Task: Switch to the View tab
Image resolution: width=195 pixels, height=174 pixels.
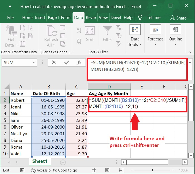Action: 103,17
